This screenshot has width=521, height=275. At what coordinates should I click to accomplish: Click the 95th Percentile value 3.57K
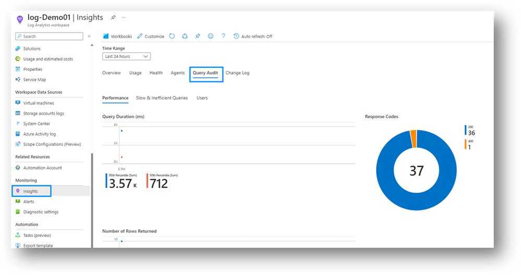[x=123, y=183]
